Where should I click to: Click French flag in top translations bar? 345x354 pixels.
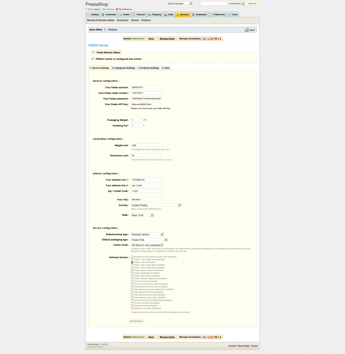pos(208,39)
